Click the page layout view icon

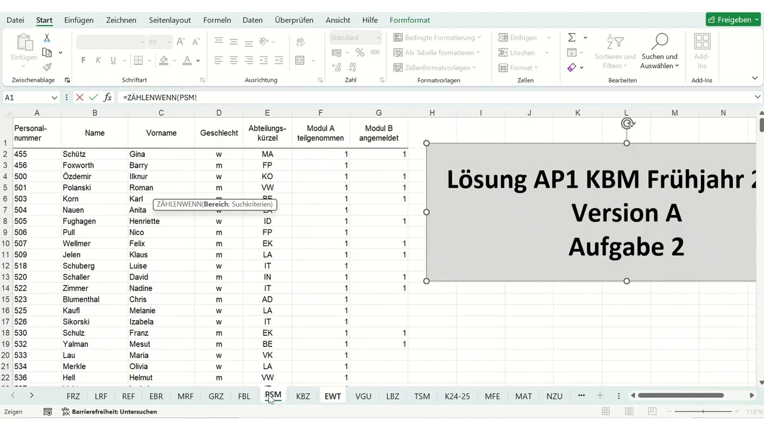click(x=629, y=411)
